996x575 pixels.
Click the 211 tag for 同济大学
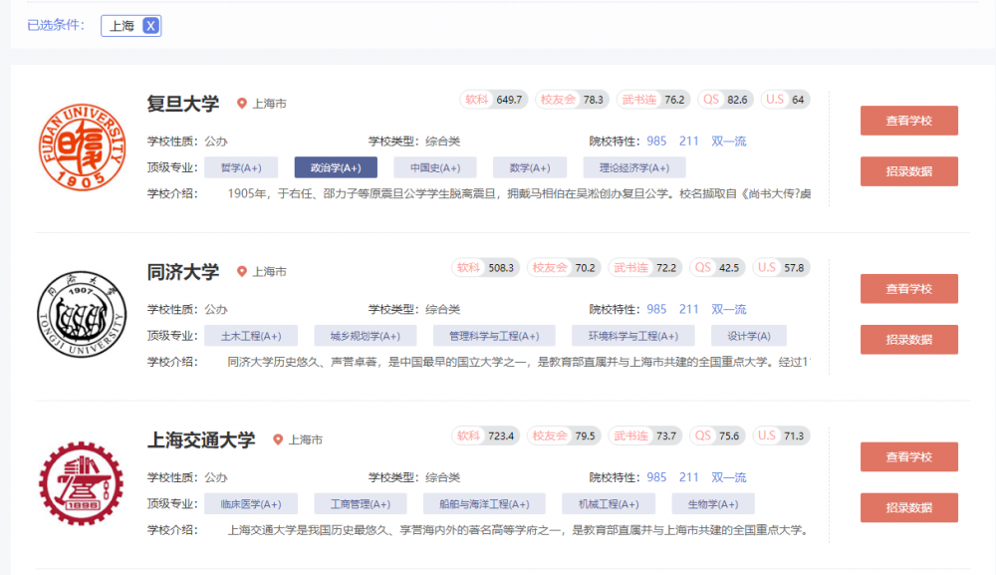(688, 309)
